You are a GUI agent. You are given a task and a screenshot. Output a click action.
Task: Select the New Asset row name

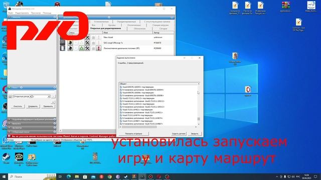point(108,37)
